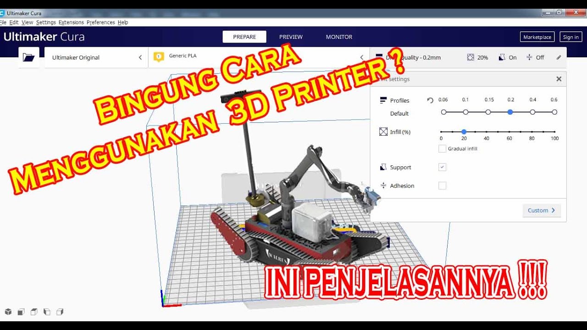Toggle the Support checkbox

[442, 167]
